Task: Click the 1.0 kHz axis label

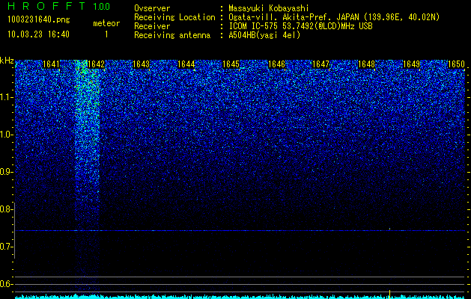Action: pyautogui.click(x=6, y=135)
